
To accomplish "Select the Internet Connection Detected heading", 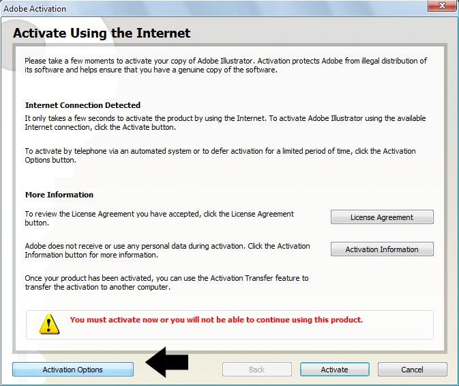I will point(83,105).
